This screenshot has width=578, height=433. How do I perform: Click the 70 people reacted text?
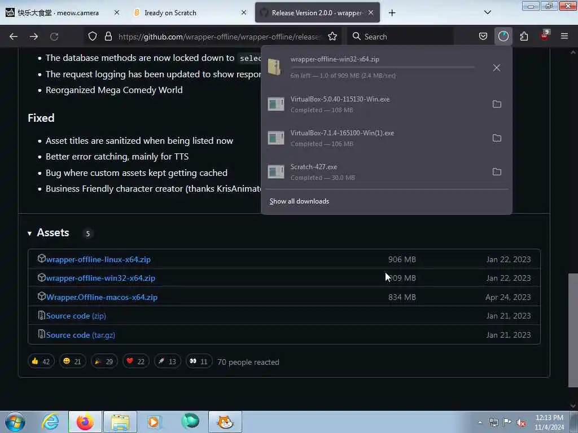point(248,362)
